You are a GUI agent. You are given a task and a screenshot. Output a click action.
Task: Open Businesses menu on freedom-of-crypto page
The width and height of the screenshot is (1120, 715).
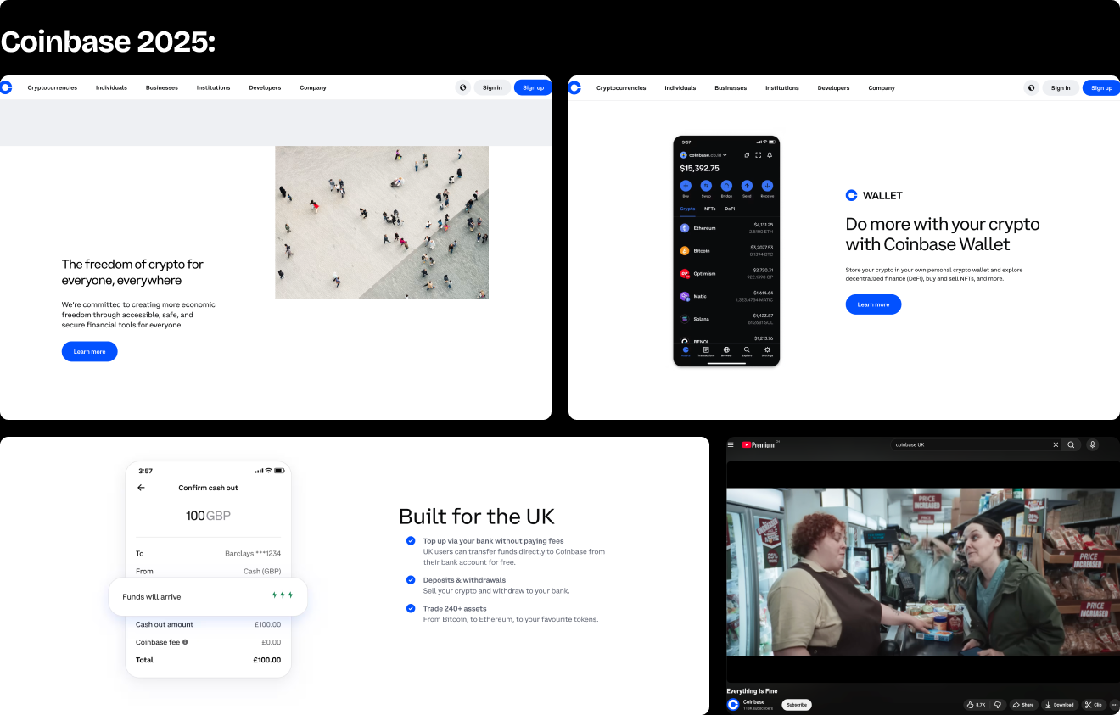pyautogui.click(x=162, y=87)
